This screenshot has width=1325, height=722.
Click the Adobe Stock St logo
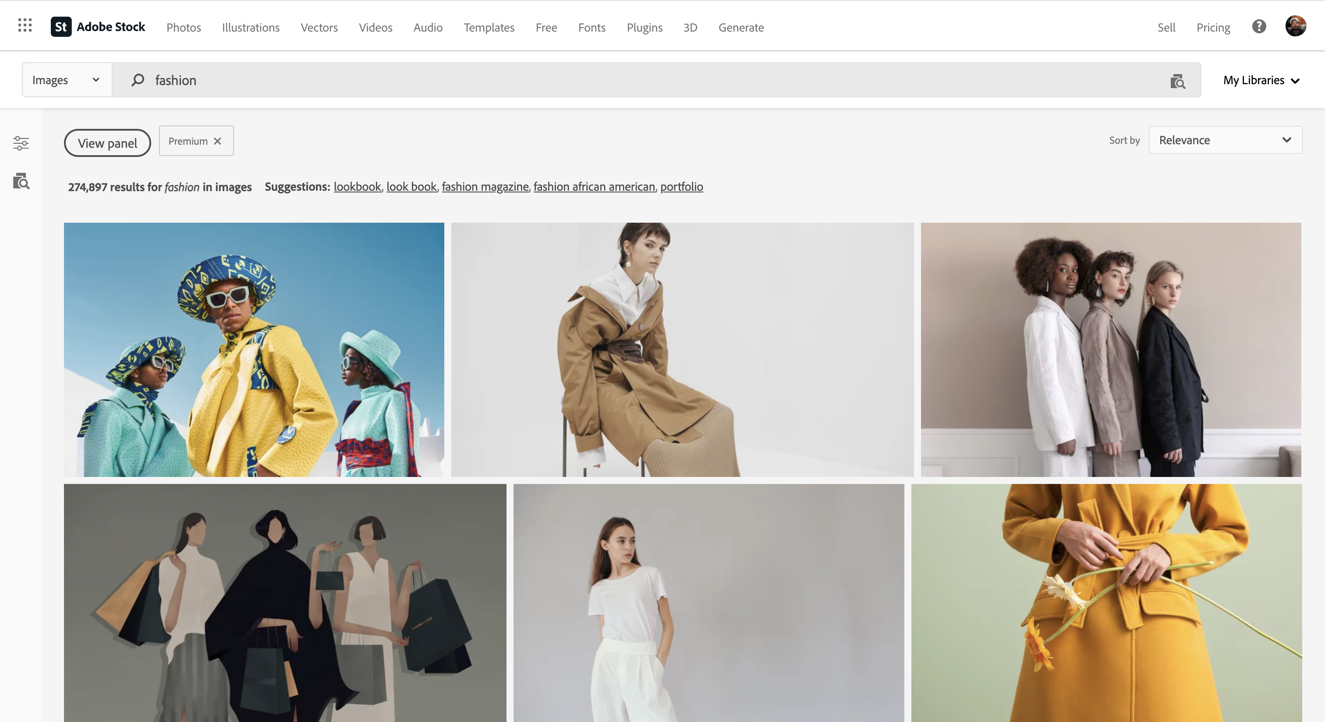tap(61, 27)
